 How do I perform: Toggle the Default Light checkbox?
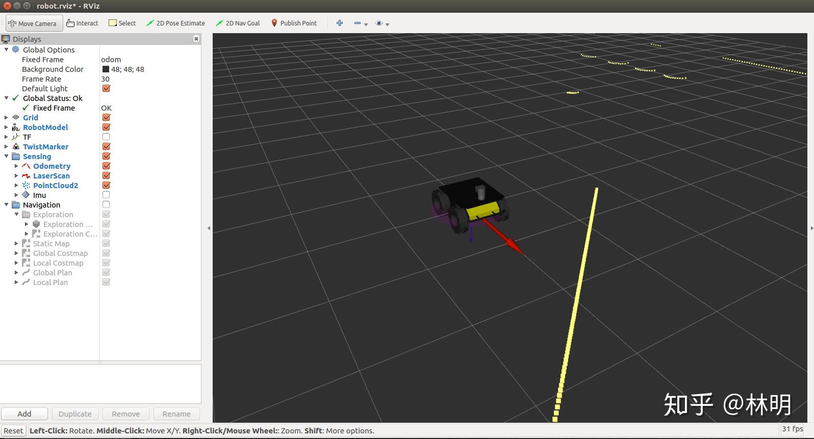(x=106, y=88)
